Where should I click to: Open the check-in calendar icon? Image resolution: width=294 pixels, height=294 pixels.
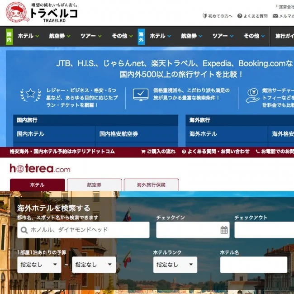coord(224,230)
